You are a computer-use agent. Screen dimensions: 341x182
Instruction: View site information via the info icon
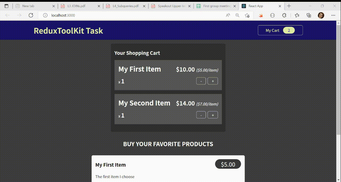(x=45, y=15)
